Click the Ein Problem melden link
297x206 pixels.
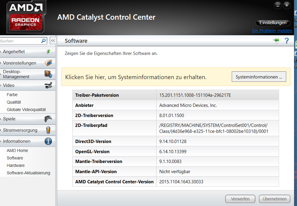272,30
